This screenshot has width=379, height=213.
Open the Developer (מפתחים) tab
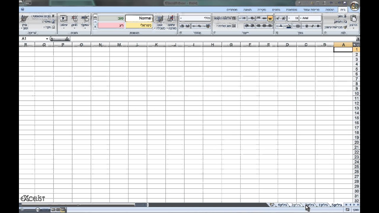232,10
